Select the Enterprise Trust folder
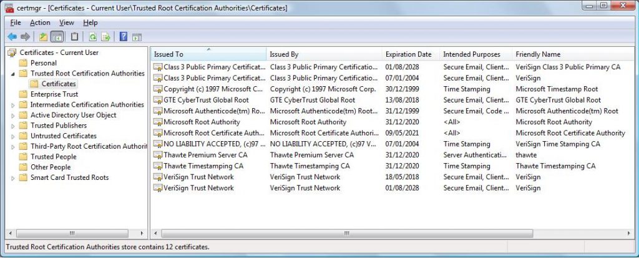The image size is (639, 258). [x=54, y=94]
